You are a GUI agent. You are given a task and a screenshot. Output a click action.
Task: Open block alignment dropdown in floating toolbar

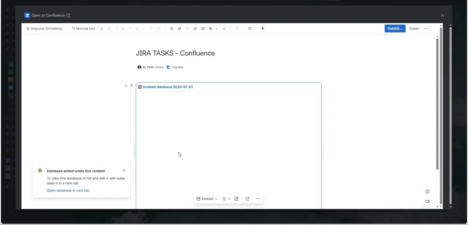(226, 199)
